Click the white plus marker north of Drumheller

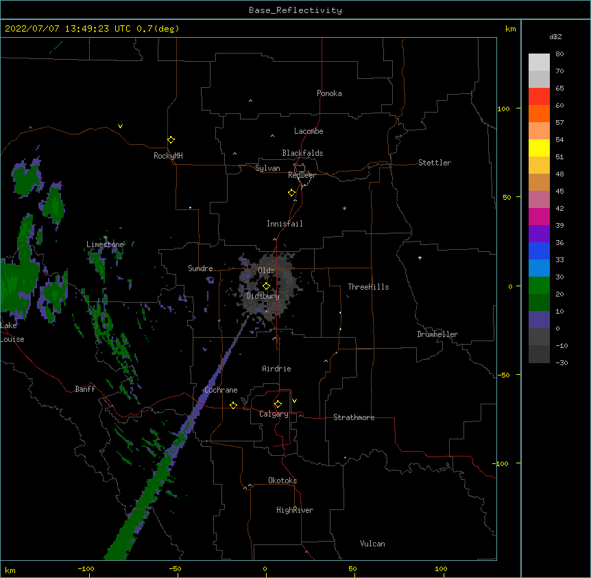[x=420, y=257]
